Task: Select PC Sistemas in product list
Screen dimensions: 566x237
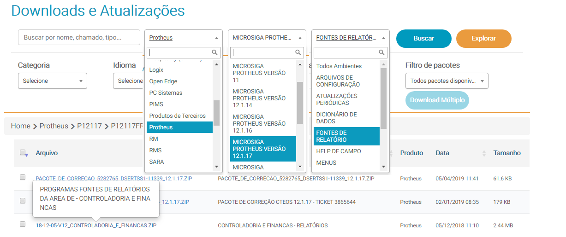Action: point(180,93)
